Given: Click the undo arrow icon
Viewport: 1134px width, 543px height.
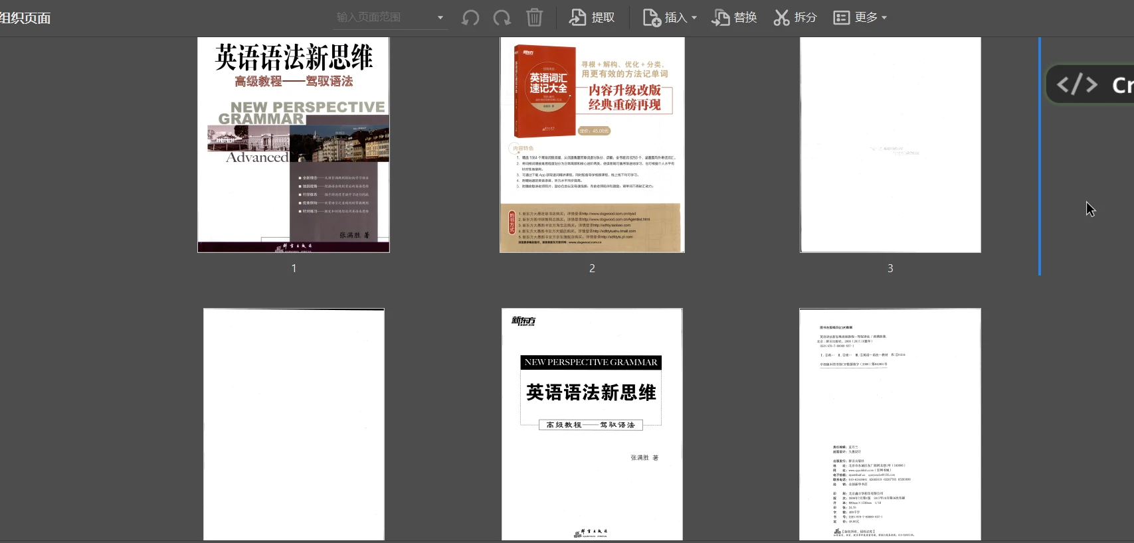Looking at the screenshot, I should [x=470, y=17].
